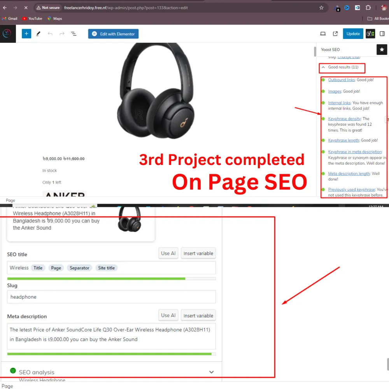The width and height of the screenshot is (389, 389).
Task: Bookmark page with star icon
Action: point(321,8)
